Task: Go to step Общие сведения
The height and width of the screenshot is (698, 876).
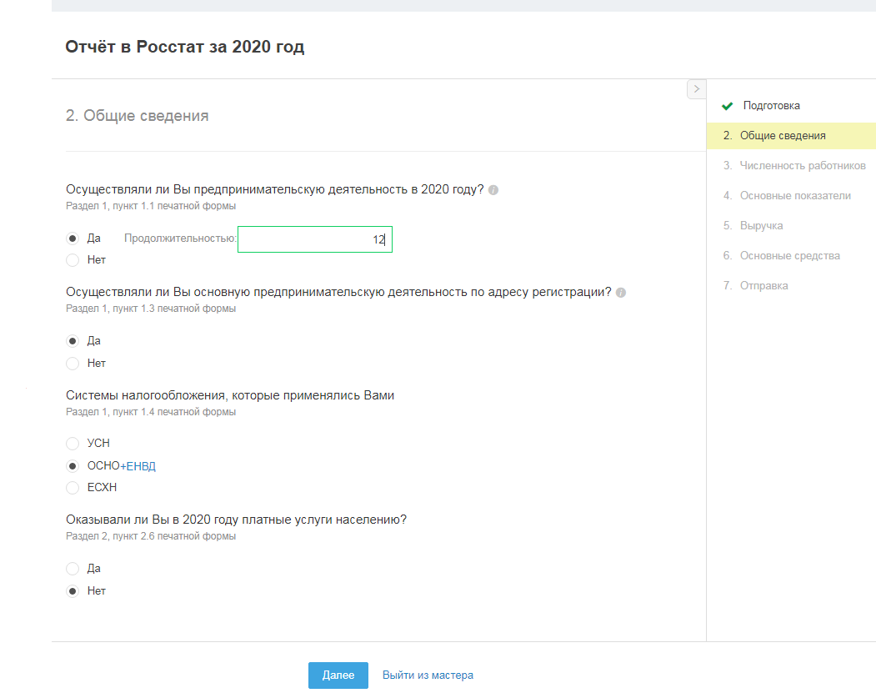Action: coord(783,136)
